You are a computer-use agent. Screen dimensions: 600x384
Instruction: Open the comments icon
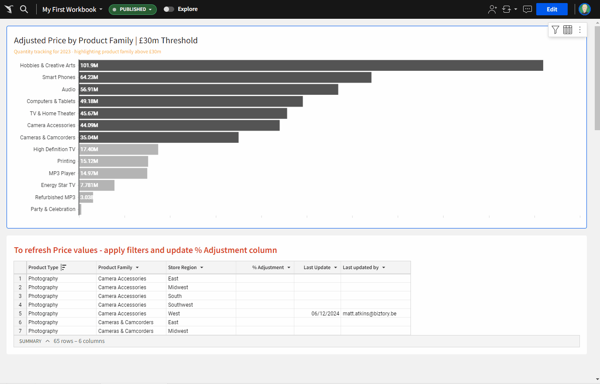point(528,9)
